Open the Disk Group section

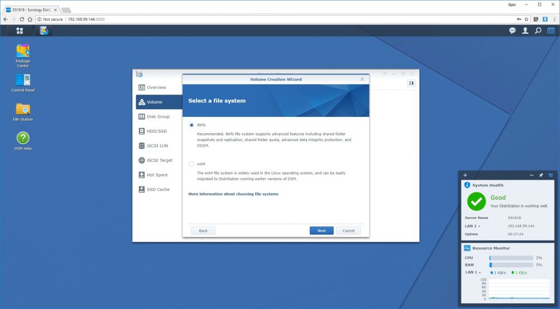click(159, 116)
